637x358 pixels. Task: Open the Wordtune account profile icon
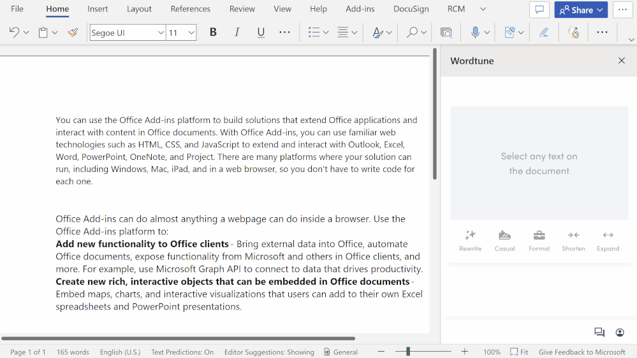pyautogui.click(x=620, y=333)
